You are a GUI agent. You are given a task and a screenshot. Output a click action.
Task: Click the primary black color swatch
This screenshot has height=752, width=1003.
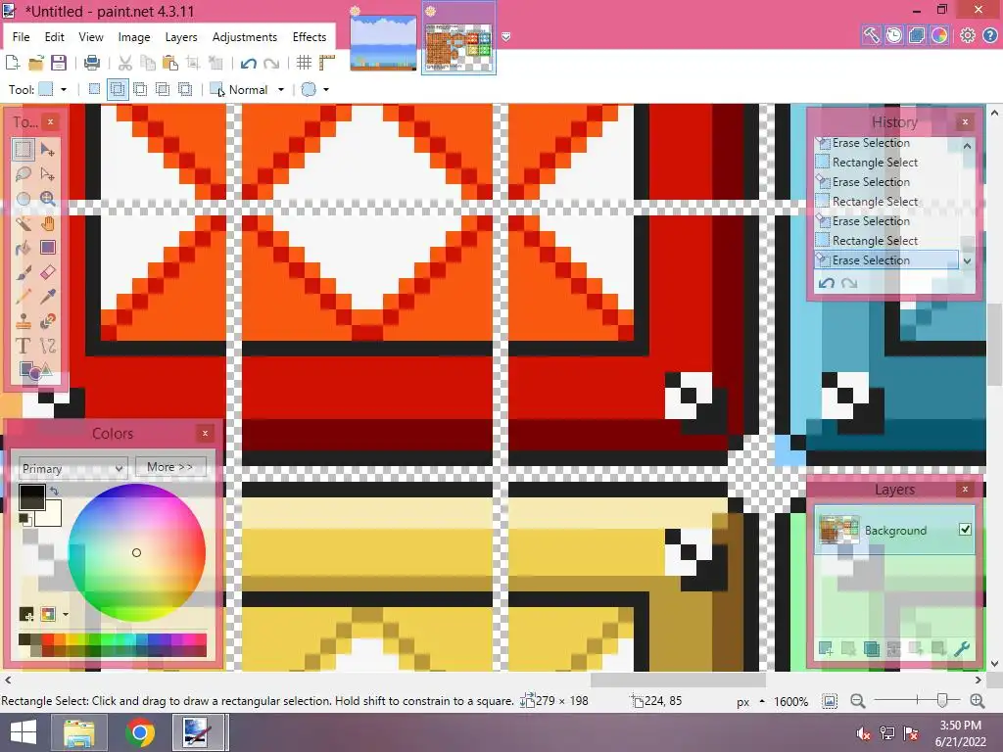(31, 496)
